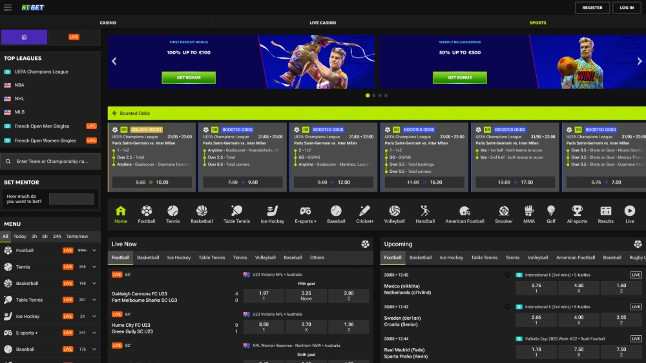Click the REGISTER button
Image resolution: width=646 pixels, height=363 pixels.
[592, 7]
